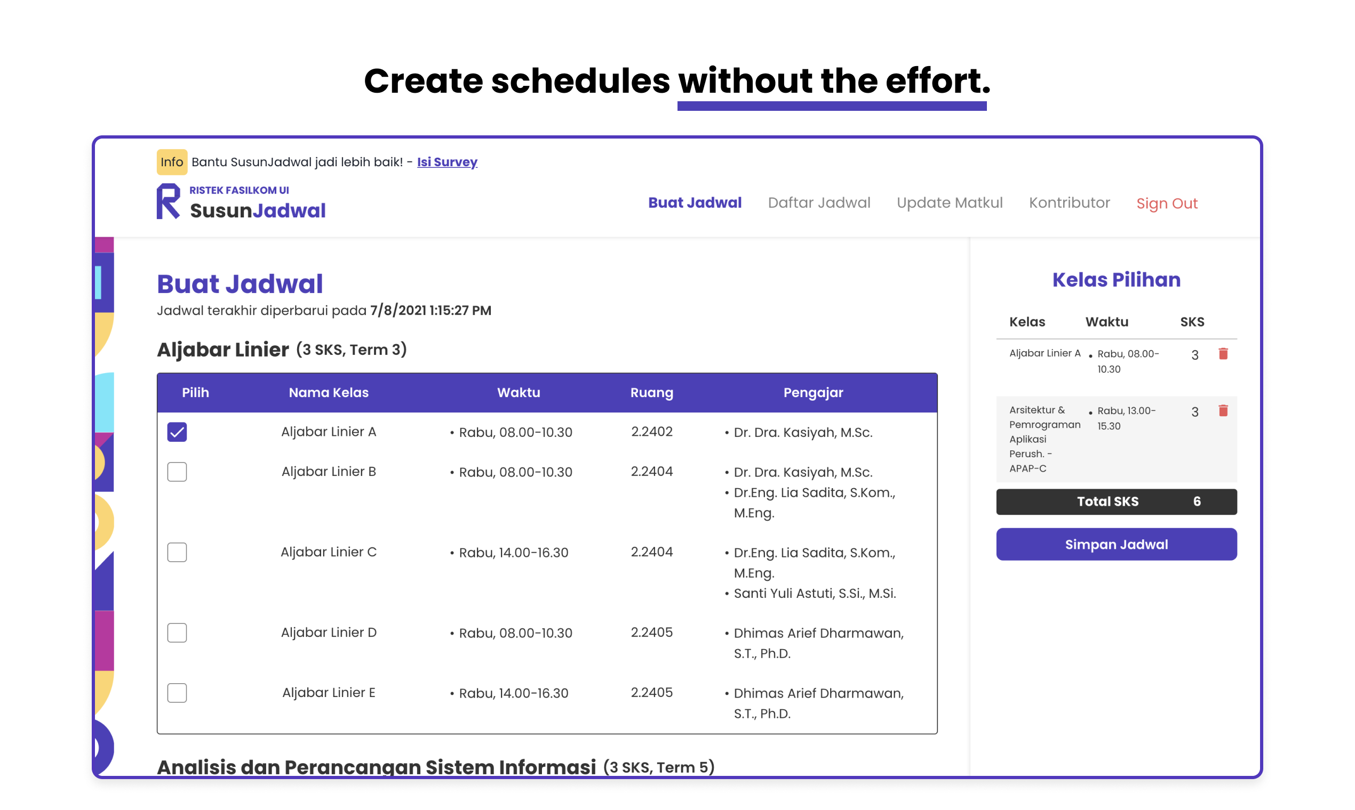Viewport: 1355px width, 810px height.
Task: Uncheck the Aljabar Linier A checkbox
Action: [177, 432]
